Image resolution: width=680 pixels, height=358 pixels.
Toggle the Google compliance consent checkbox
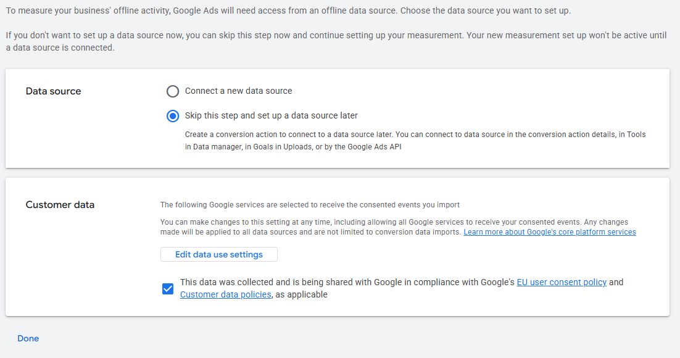pyautogui.click(x=168, y=288)
